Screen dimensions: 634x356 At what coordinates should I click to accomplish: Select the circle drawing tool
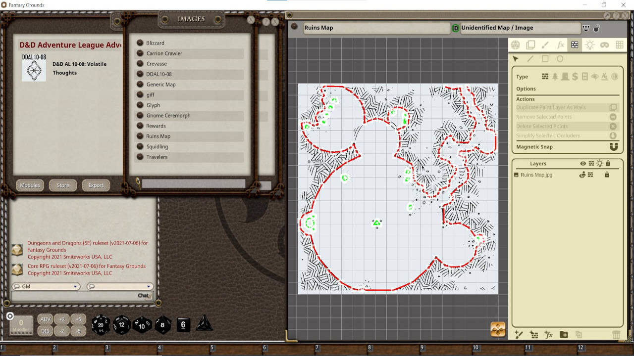pyautogui.click(x=560, y=59)
